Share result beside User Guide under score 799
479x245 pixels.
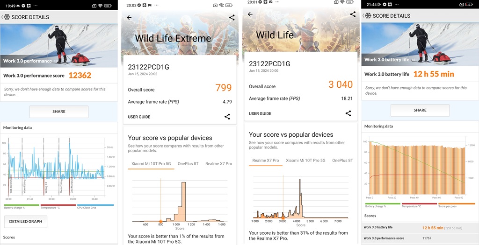[x=227, y=116]
